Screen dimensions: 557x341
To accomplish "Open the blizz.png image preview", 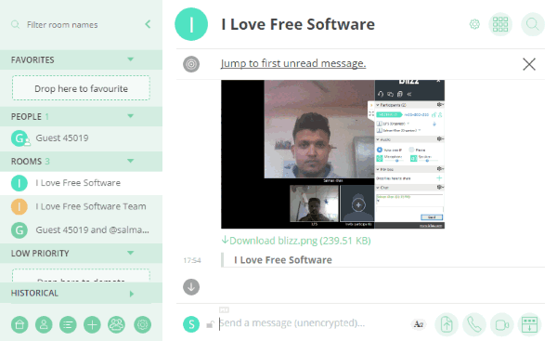I will click(x=332, y=154).
